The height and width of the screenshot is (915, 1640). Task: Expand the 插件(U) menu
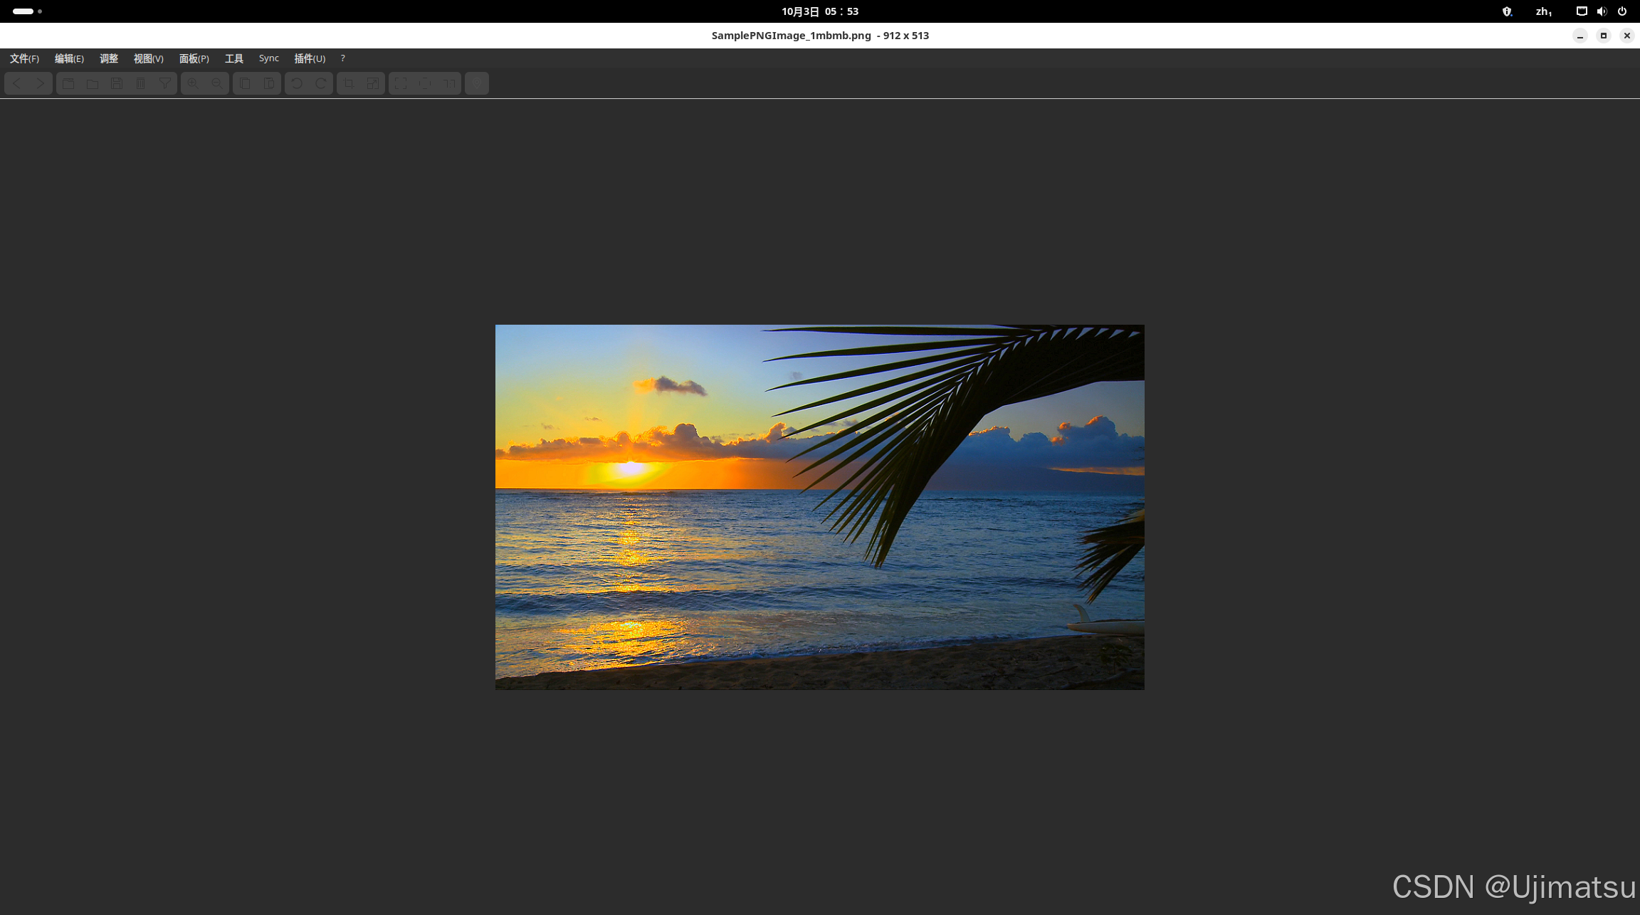tap(310, 58)
